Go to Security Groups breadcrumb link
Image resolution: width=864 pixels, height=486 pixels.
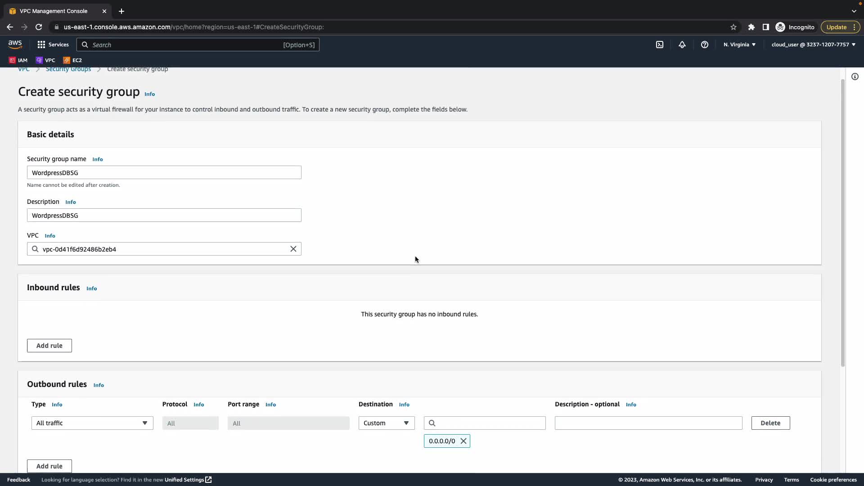point(68,69)
